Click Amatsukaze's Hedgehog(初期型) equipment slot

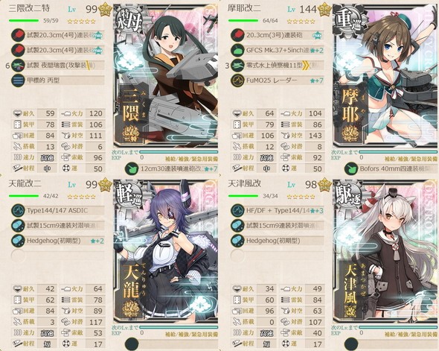(x=284, y=241)
